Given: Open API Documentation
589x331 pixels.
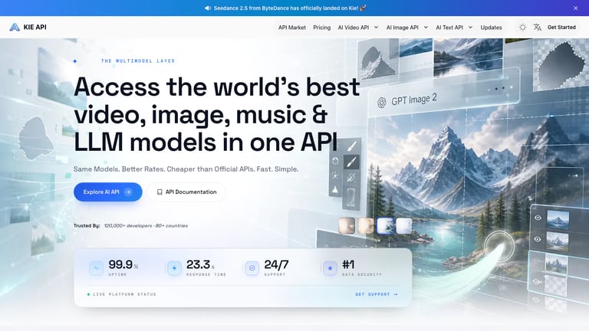Looking at the screenshot, I should click(186, 192).
